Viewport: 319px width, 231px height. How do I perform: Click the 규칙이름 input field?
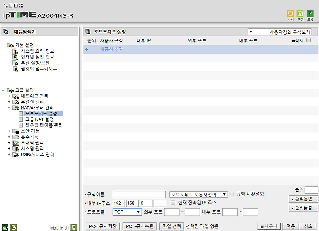[139, 194]
